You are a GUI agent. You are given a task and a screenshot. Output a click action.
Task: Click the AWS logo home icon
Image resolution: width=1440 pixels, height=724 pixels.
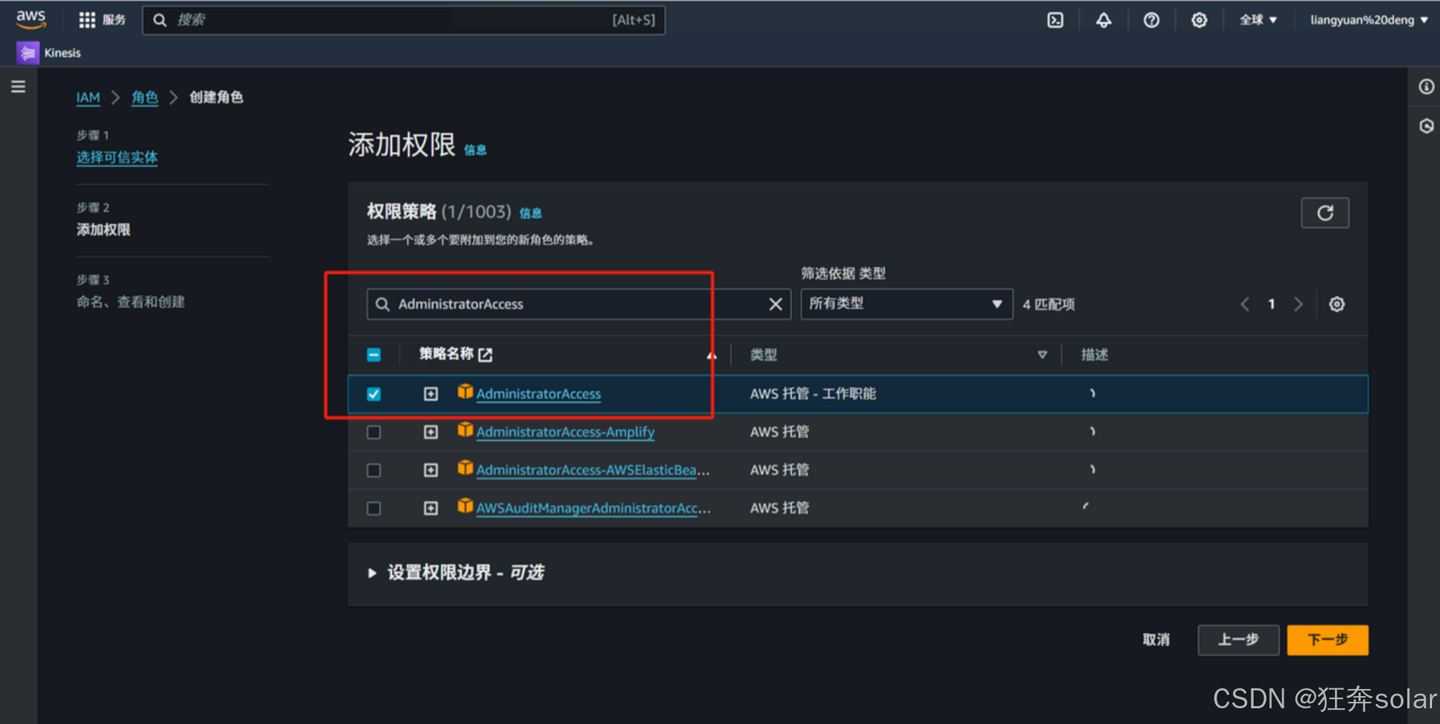pos(31,19)
